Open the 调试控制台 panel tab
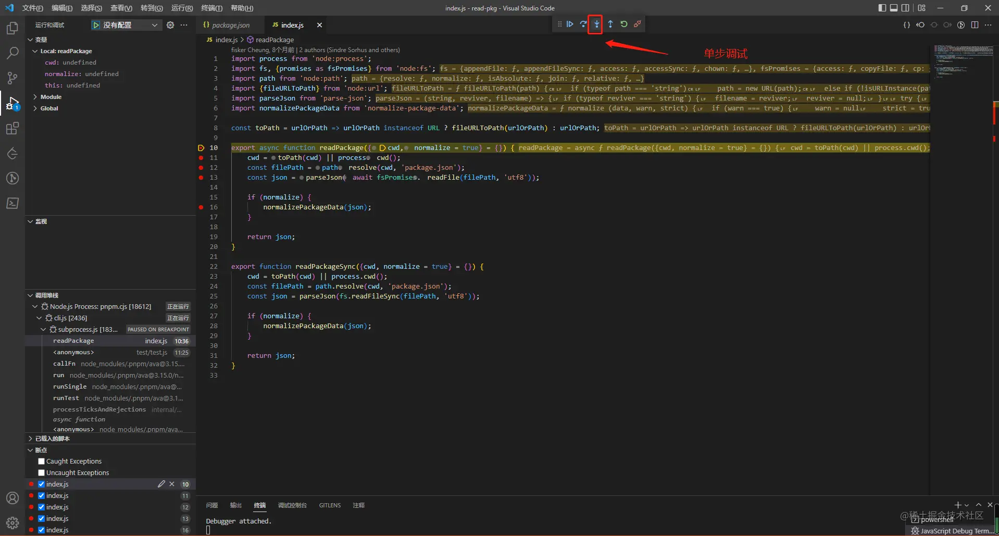This screenshot has width=999, height=536. pyautogui.click(x=292, y=505)
